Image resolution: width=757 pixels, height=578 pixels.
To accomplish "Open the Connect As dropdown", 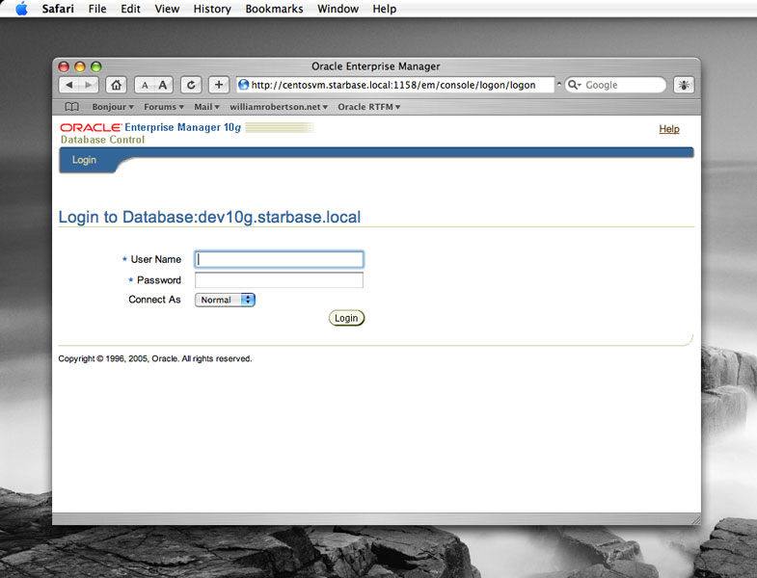I will coord(225,300).
